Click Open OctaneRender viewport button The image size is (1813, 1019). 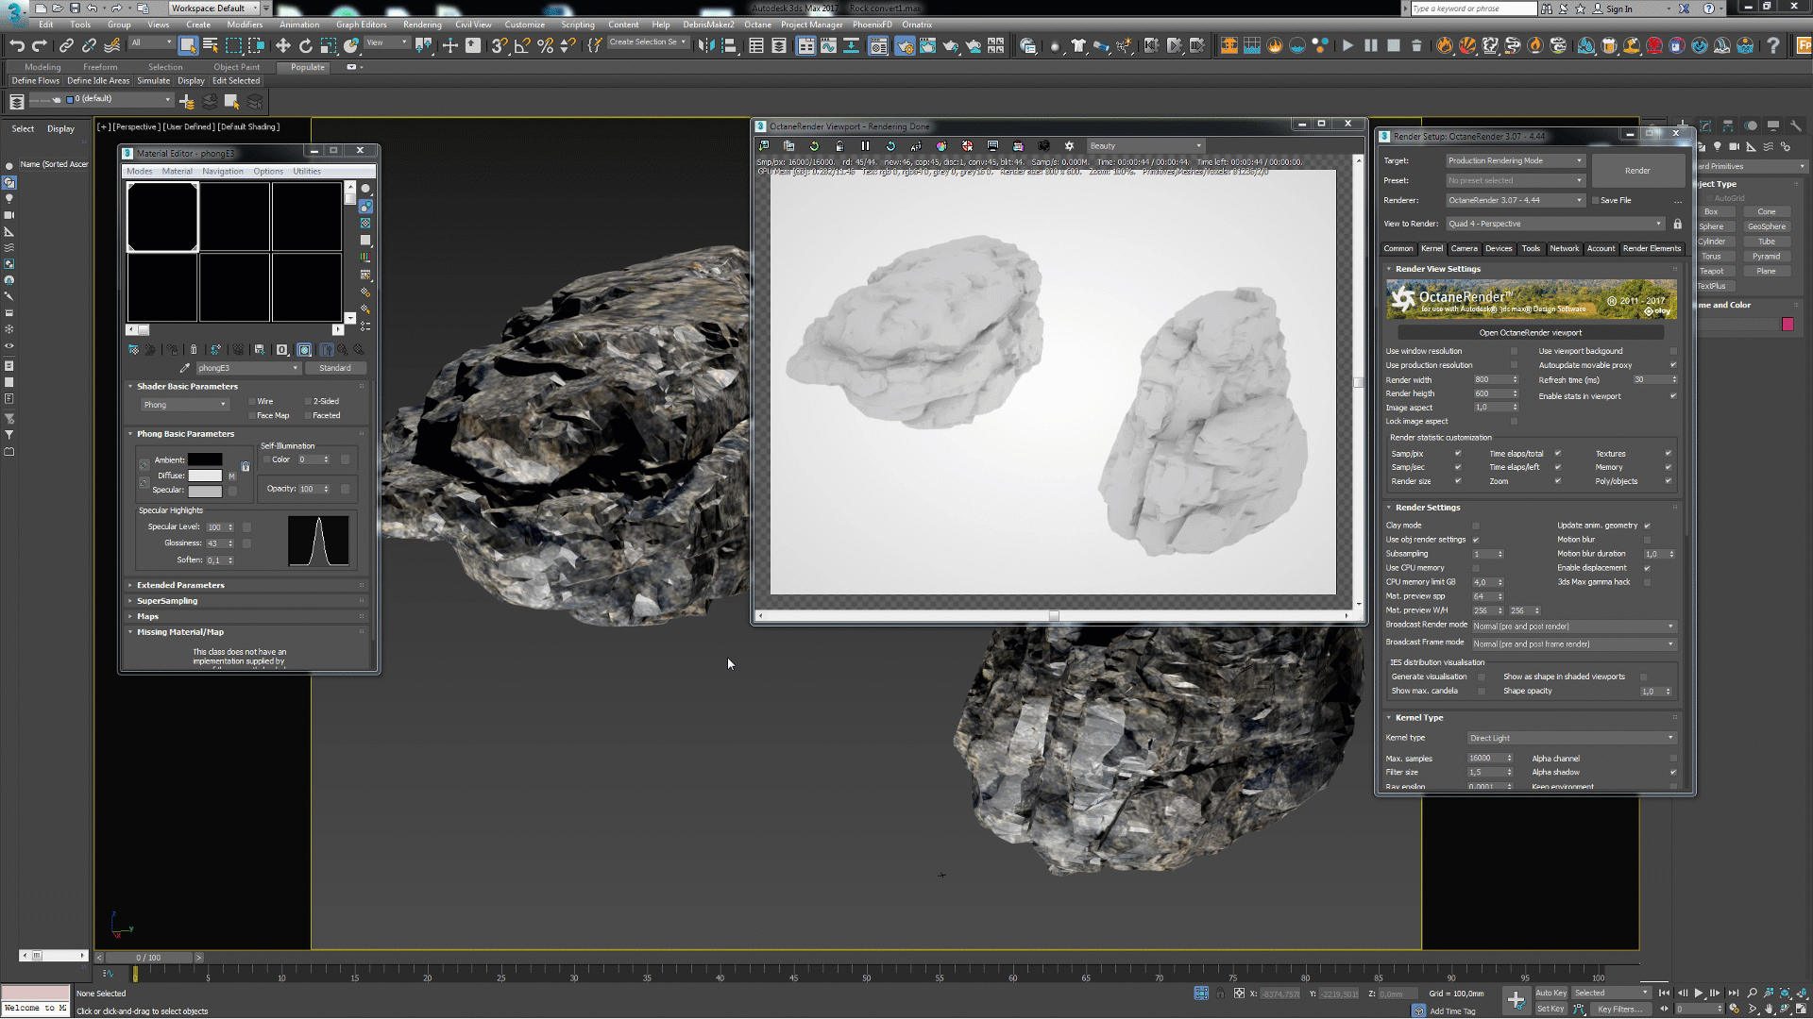pos(1530,333)
